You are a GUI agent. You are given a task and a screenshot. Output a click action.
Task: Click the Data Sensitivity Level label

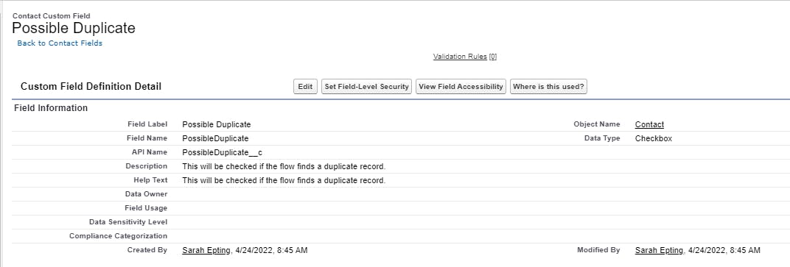click(x=128, y=221)
